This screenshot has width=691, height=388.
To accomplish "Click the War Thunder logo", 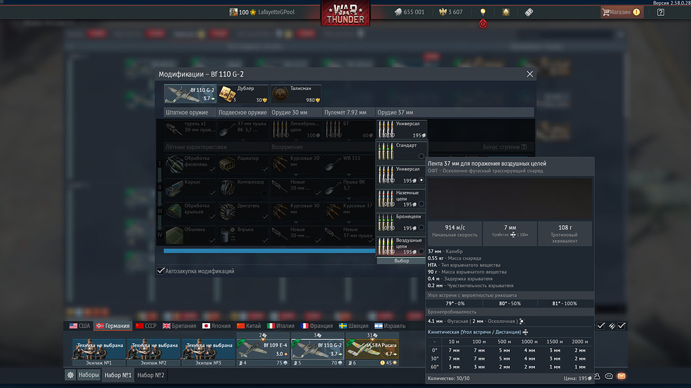I will pos(345,13).
